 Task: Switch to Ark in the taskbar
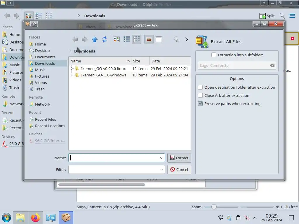click(x=66, y=218)
